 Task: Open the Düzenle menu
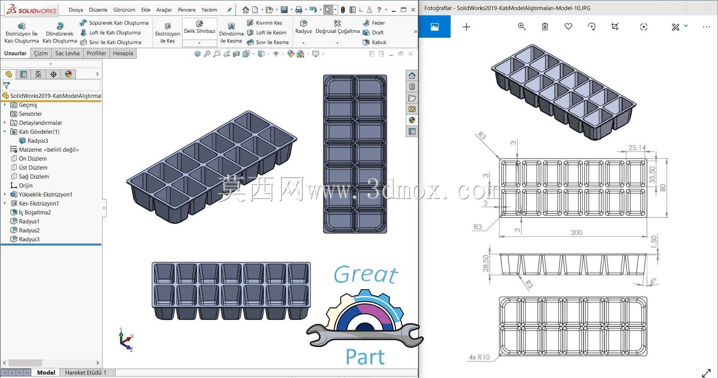tap(98, 10)
